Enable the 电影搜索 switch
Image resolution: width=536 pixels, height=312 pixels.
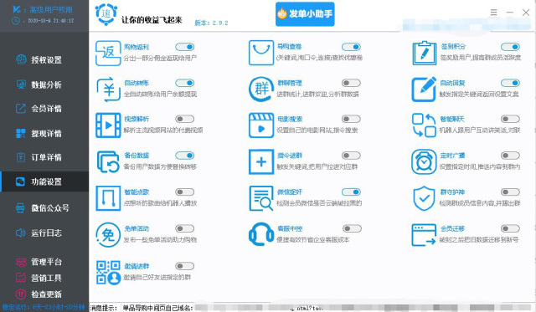pyautogui.click(x=351, y=119)
